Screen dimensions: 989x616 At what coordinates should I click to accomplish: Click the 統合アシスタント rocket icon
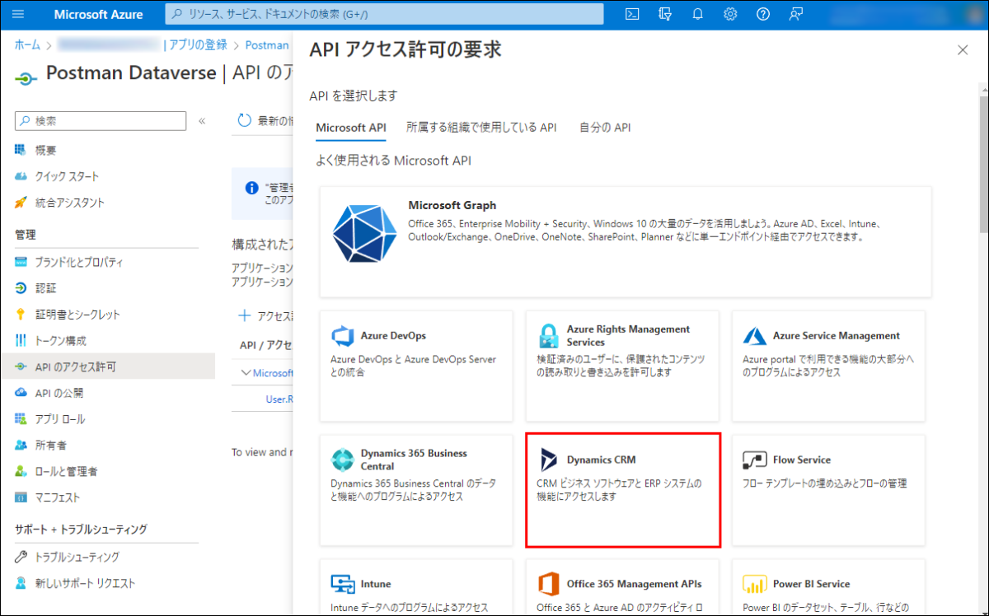click(21, 203)
